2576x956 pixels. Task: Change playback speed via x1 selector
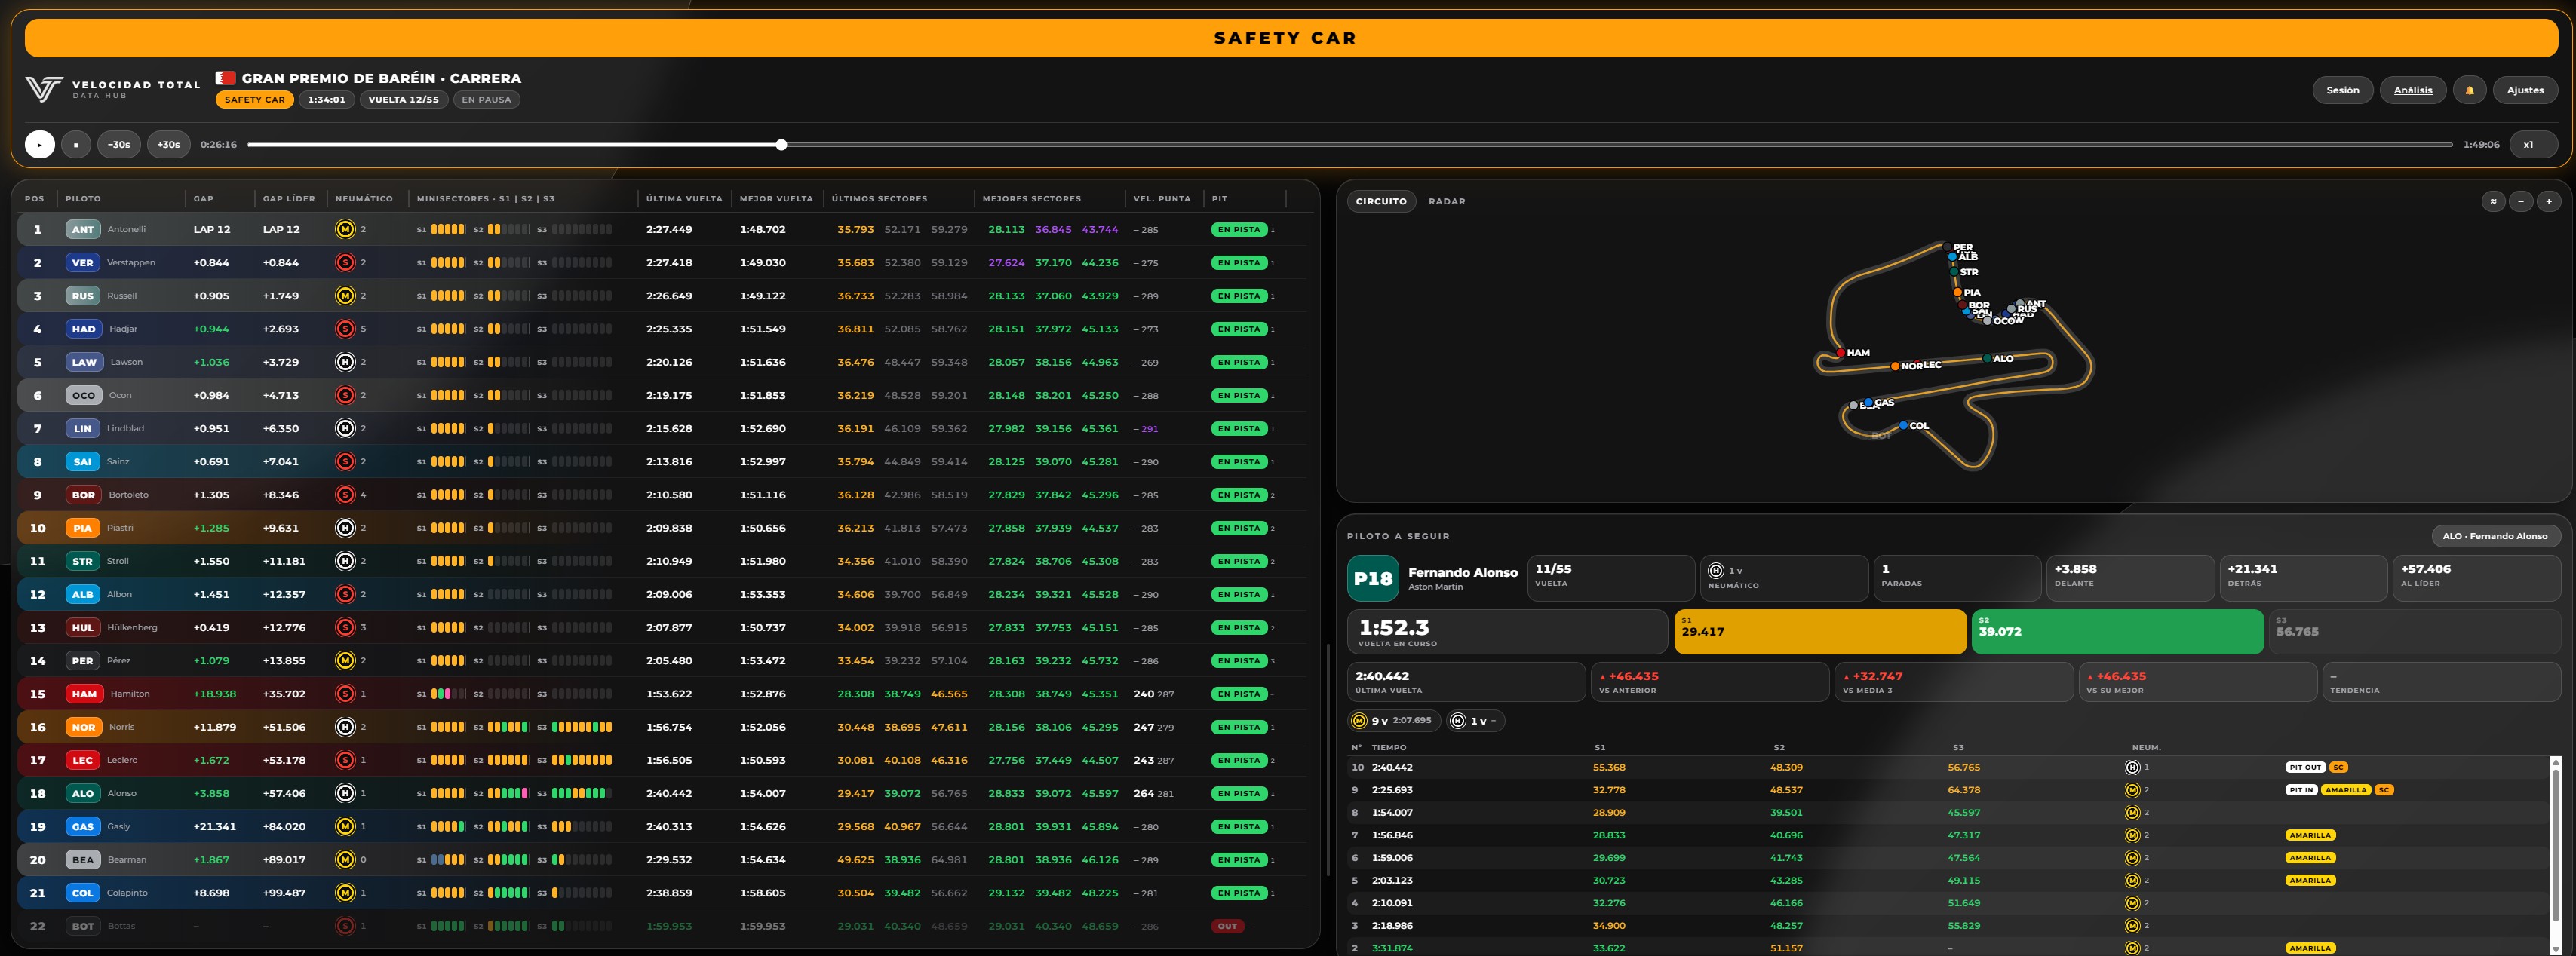coord(2533,144)
